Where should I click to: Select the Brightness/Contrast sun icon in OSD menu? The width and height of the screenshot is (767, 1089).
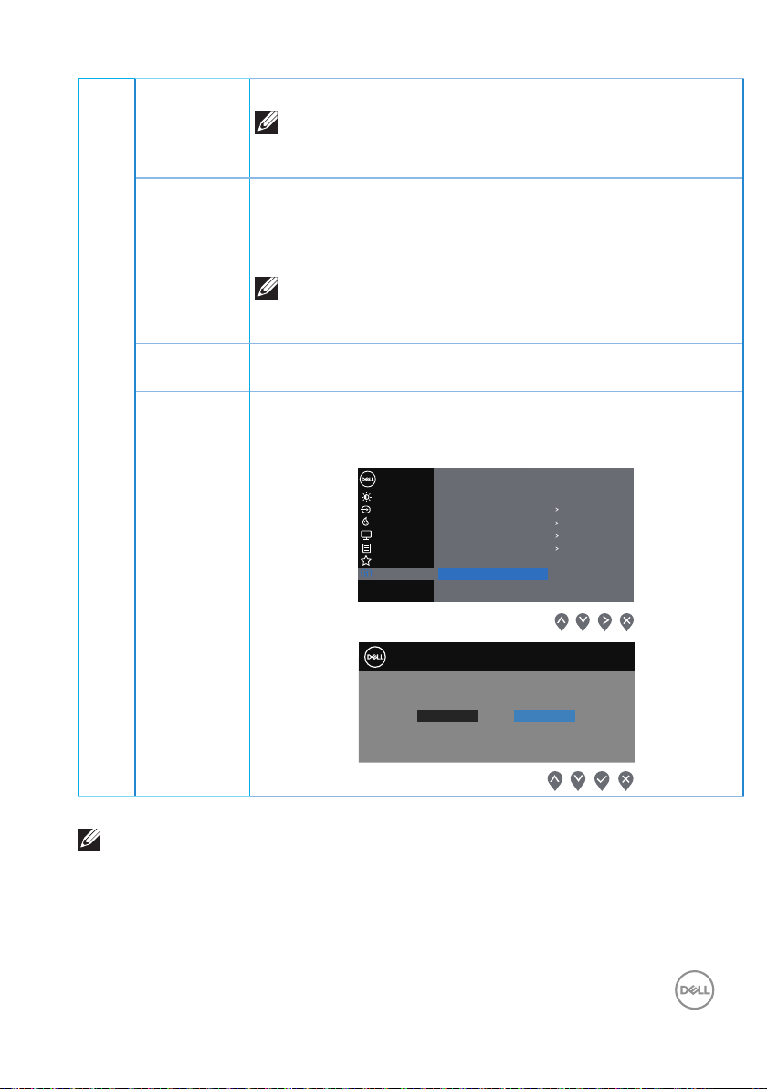pos(366,497)
